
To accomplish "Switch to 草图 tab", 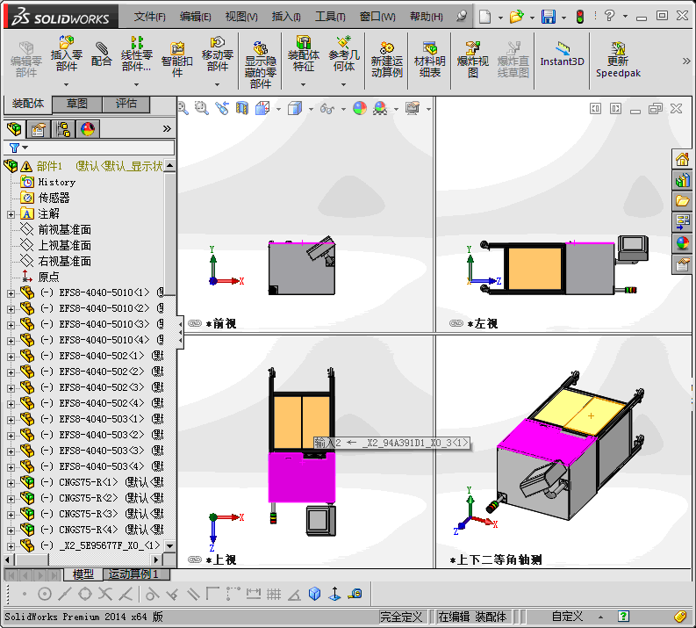I will [x=77, y=104].
